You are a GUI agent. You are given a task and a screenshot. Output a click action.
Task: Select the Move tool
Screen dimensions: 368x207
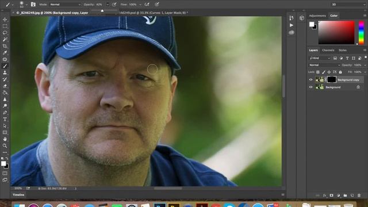tap(5, 20)
